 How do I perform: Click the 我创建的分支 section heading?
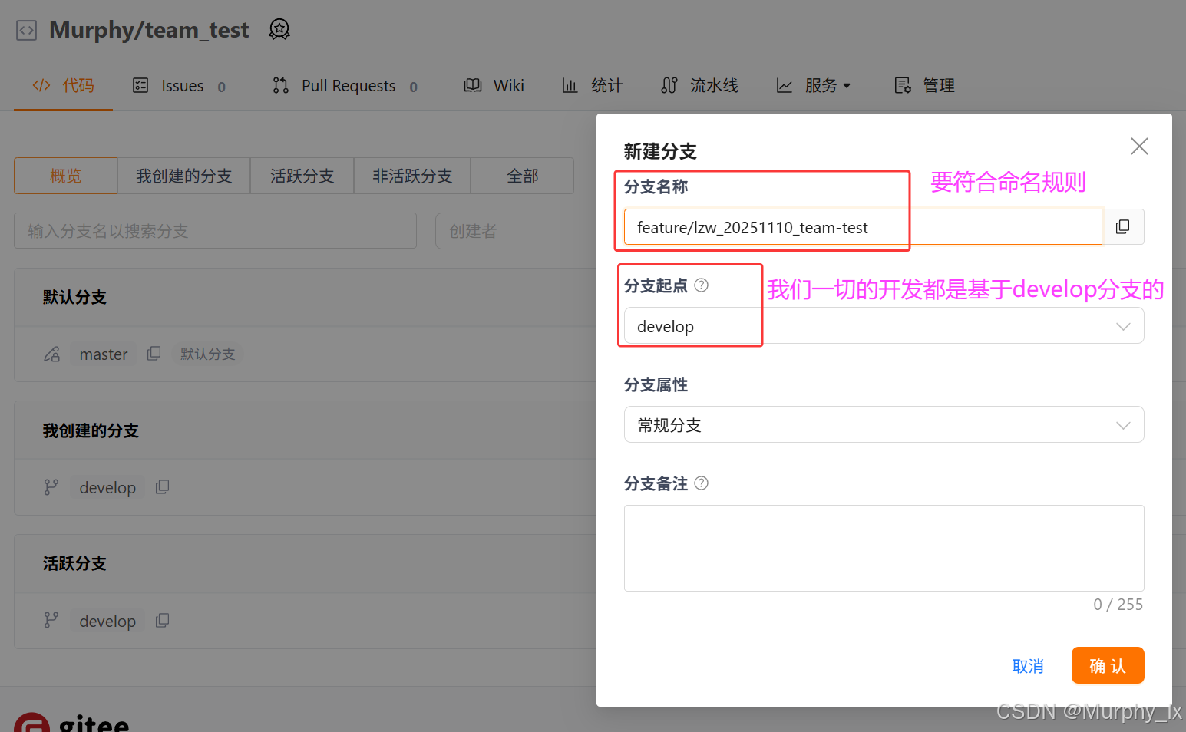91,430
